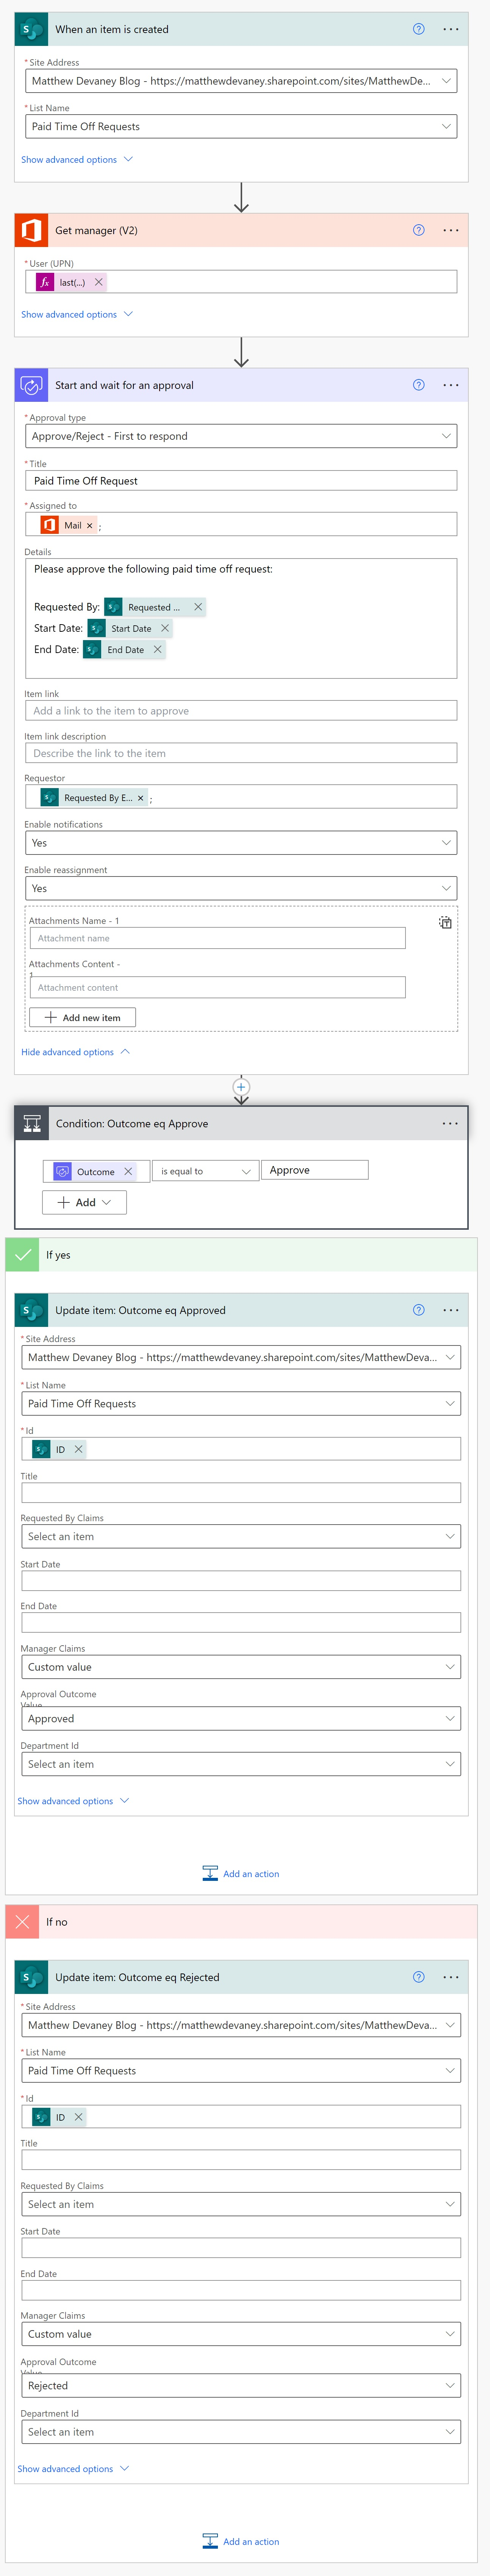This screenshot has height=2576, width=490.
Task: Click End Date field in Approved update item
Action: [x=241, y=1622]
